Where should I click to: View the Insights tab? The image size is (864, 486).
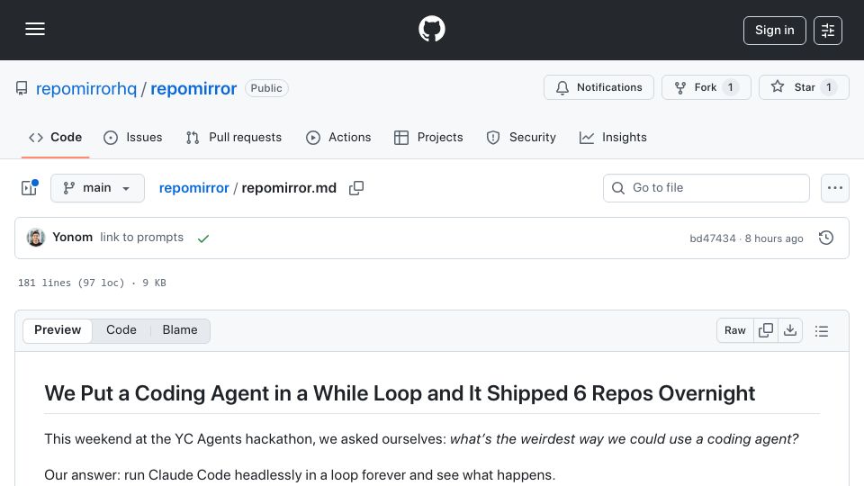613,137
